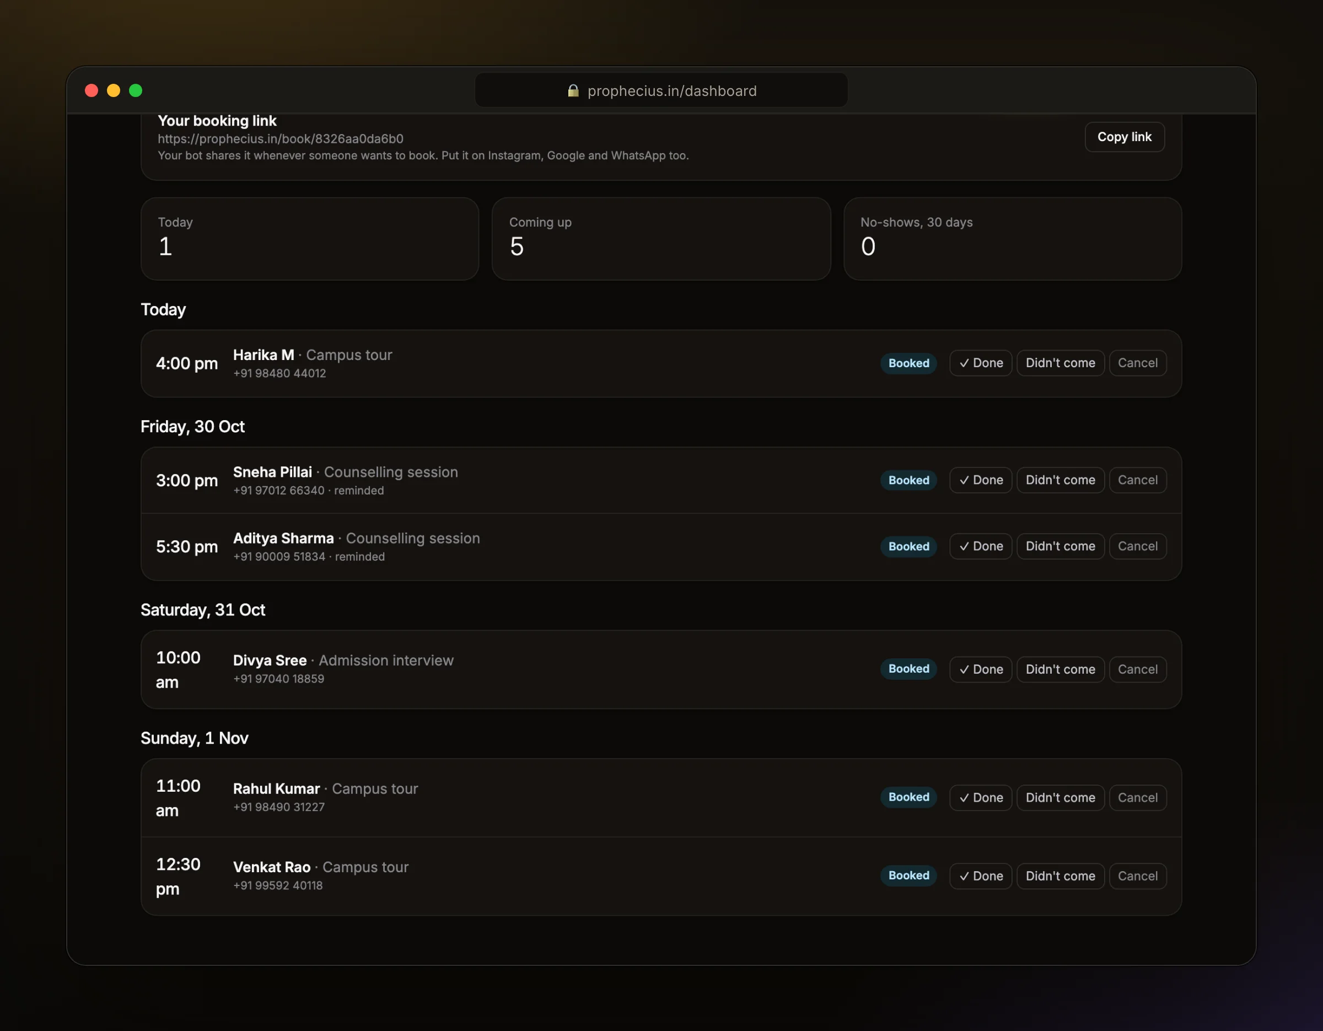Mark Venkat Rao's tour as Done

980,876
